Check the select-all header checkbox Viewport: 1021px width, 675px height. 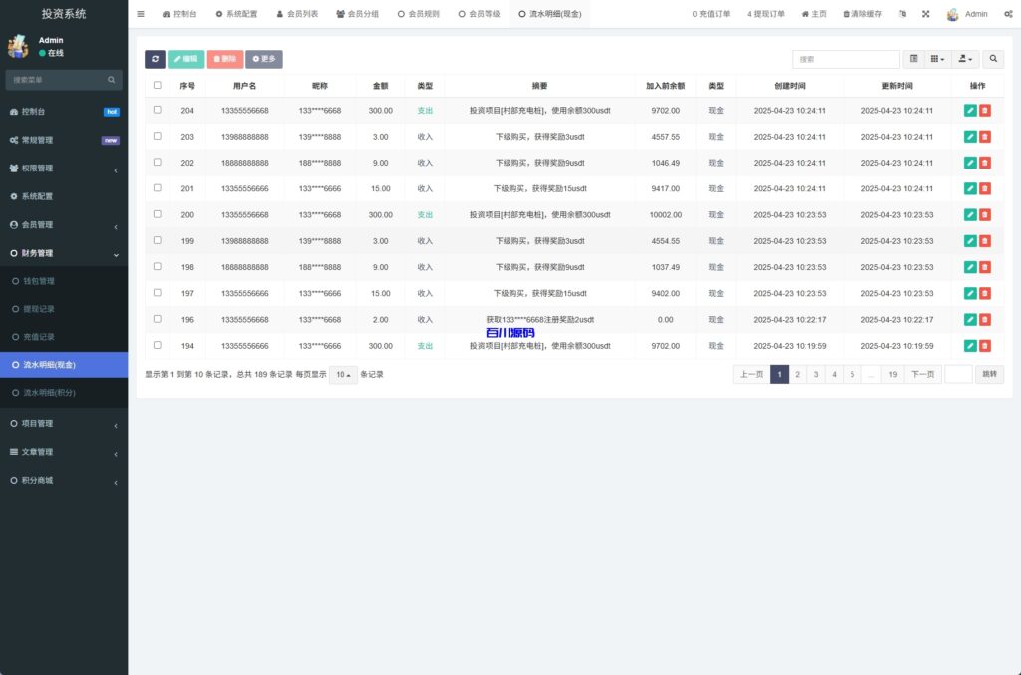click(x=157, y=85)
